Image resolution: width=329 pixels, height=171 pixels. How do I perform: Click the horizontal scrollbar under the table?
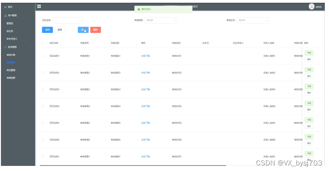133,165
